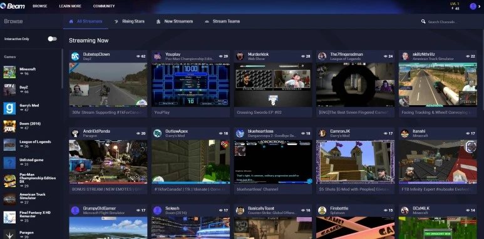This screenshot has width=484, height=239.
Task: Click Firebottle's channel avatar
Action: point(322,210)
